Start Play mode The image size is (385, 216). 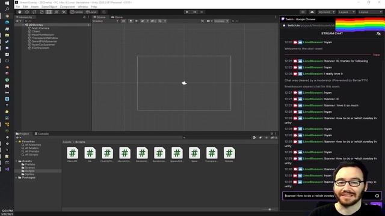pos(187,12)
